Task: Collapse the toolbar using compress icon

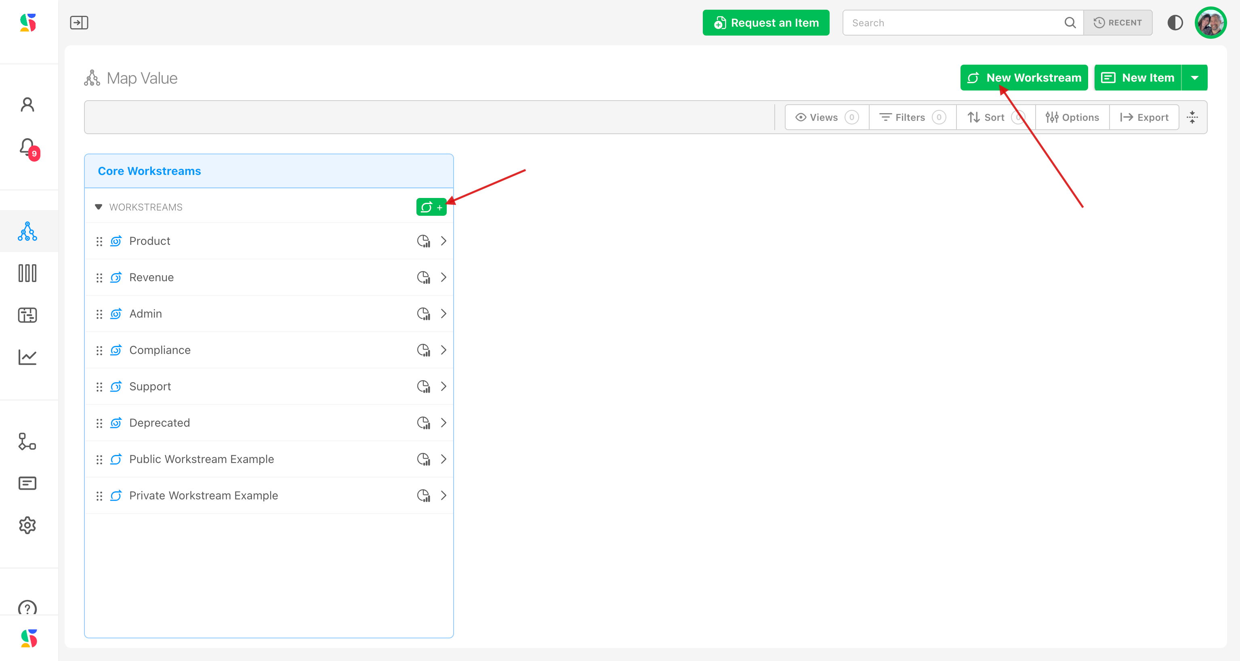Action: click(x=1192, y=117)
